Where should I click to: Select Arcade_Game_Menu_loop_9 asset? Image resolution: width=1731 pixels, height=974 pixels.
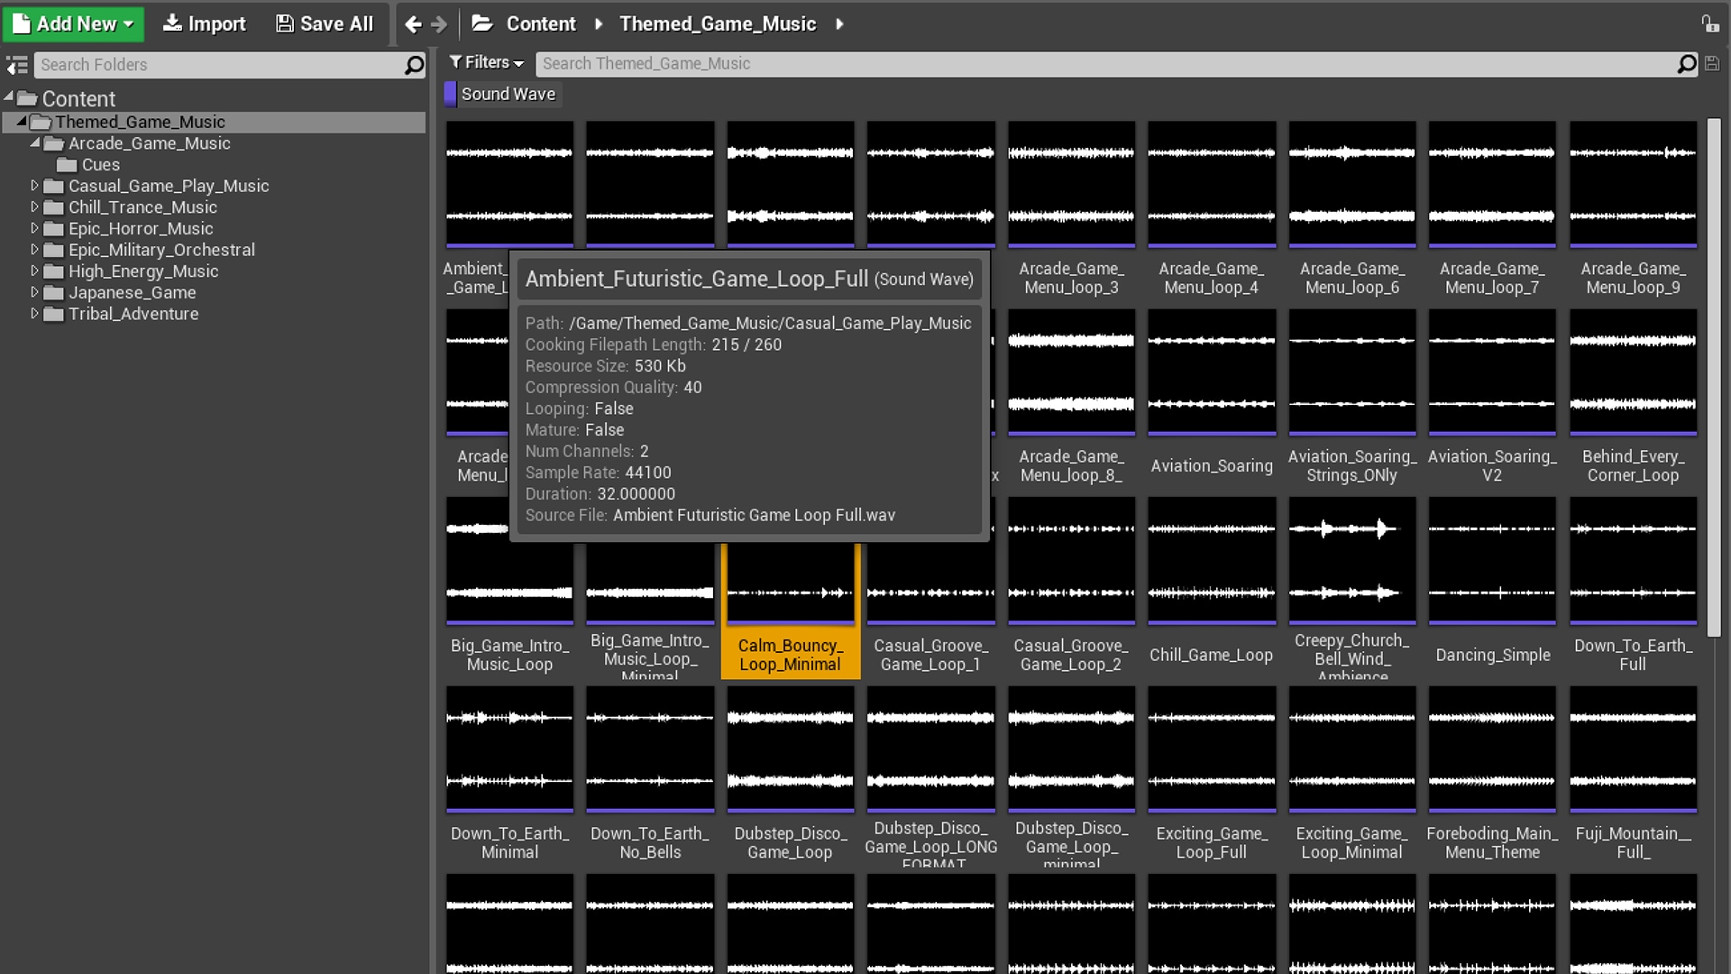click(1633, 209)
